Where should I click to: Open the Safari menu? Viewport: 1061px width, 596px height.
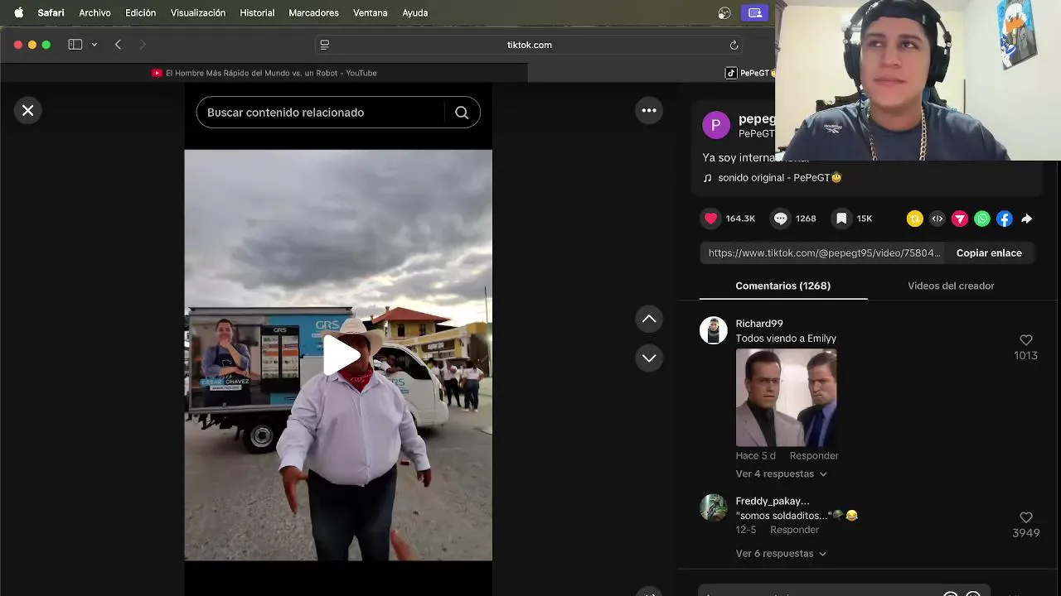(x=51, y=12)
